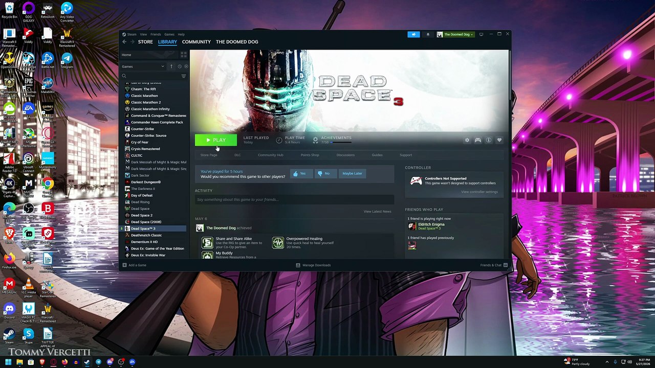Screen dimensions: 655x368
Task: Open the Steam menu
Action: 132,34
